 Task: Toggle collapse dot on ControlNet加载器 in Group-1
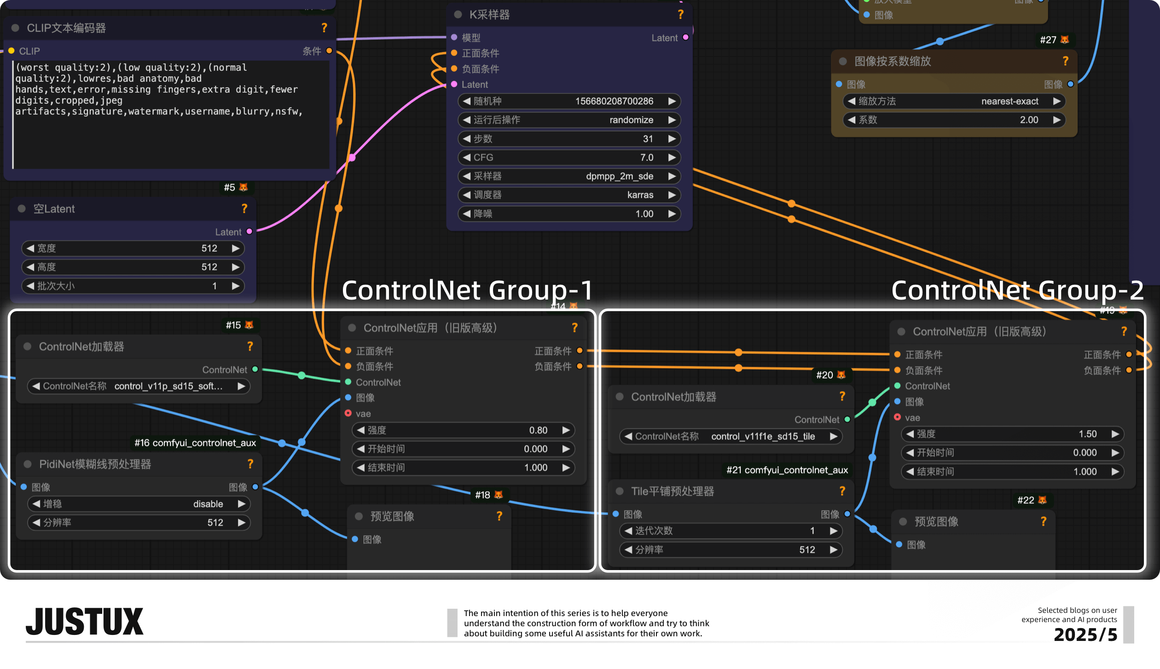click(28, 346)
